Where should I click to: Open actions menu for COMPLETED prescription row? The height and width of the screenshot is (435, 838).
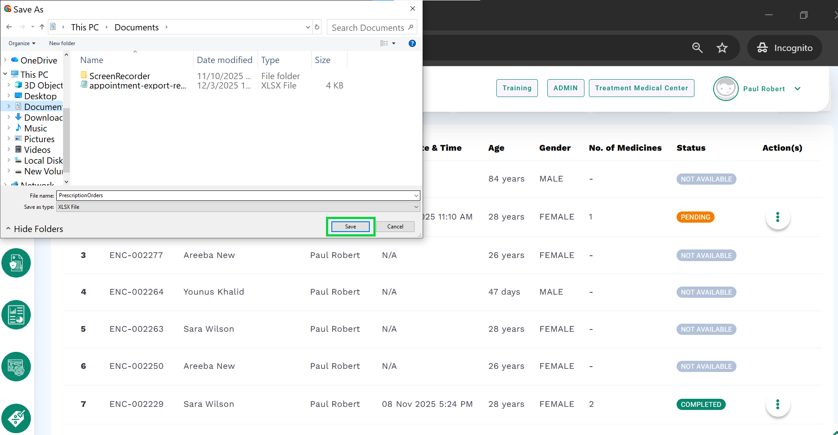tap(778, 405)
